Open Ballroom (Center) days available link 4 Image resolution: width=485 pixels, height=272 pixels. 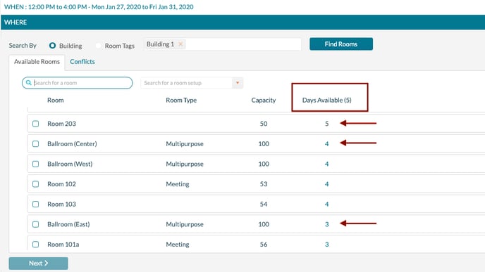[326, 143]
